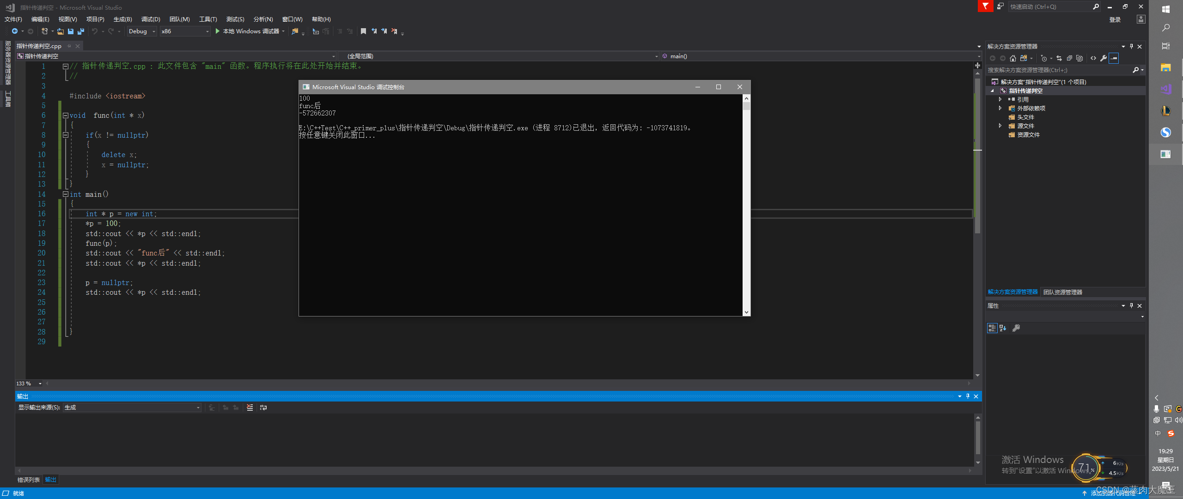Toggle word wrap icon in Output panel

263,408
